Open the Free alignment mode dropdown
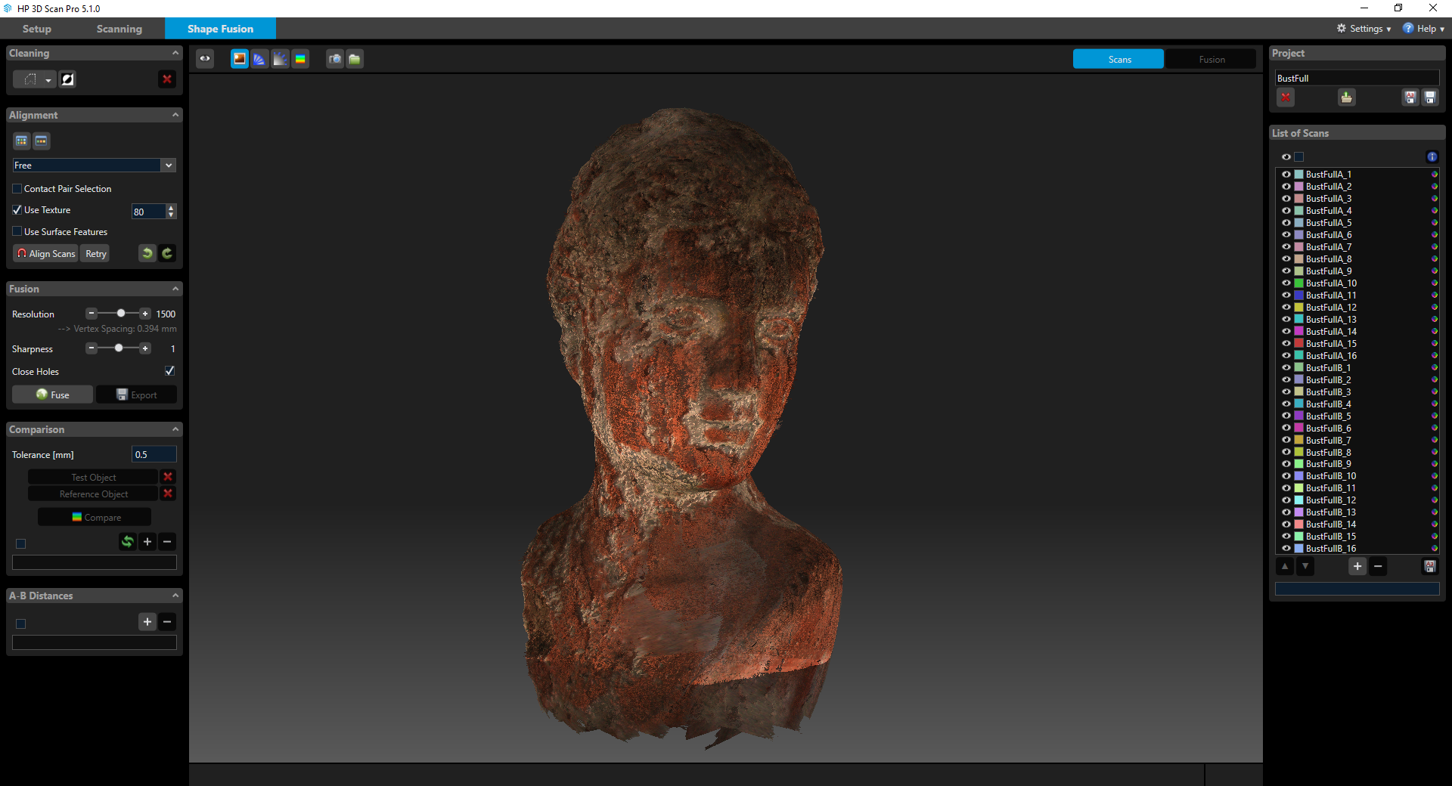1452x786 pixels. [95, 166]
